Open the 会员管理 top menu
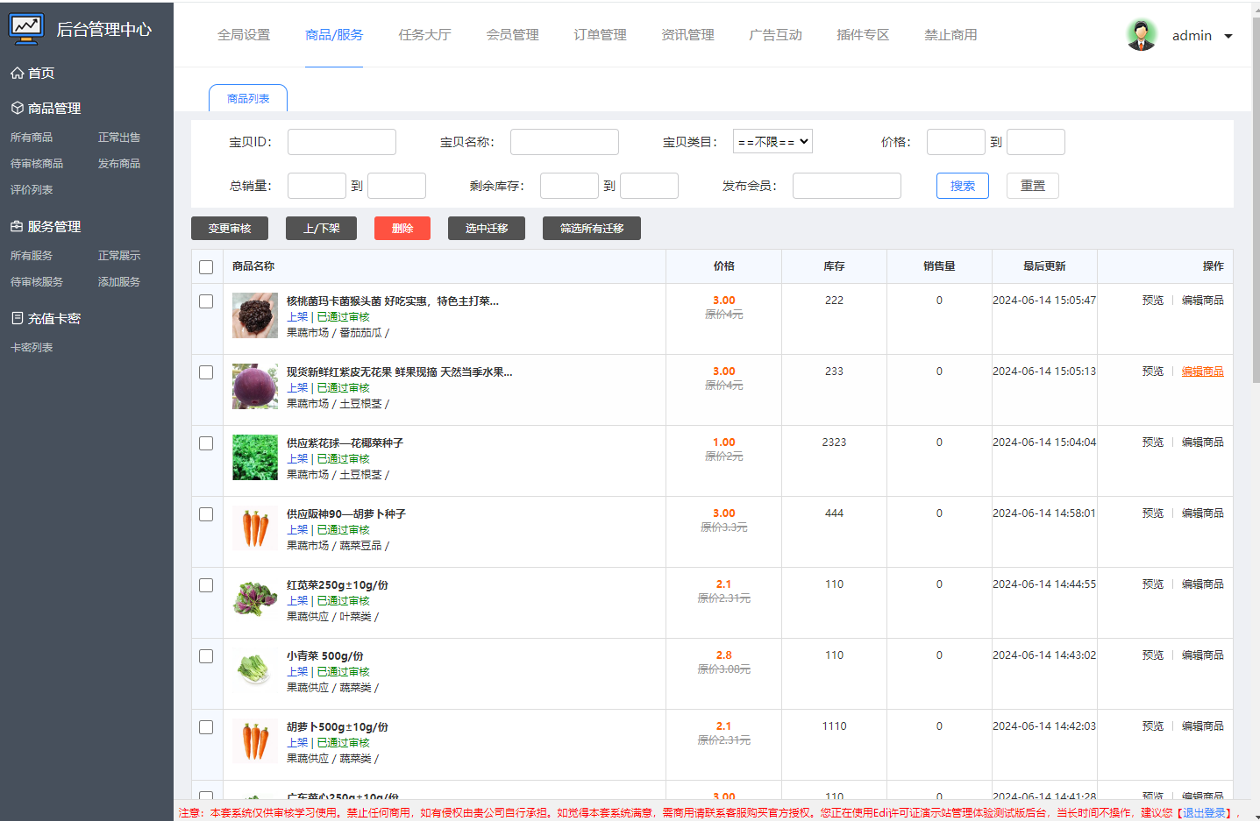Viewport: 1260px width, 821px height. click(x=512, y=35)
